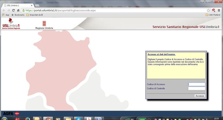Click the forward navigation arrow
Image resolution: width=223 pixels, height=120 pixels.
coord(9,11)
